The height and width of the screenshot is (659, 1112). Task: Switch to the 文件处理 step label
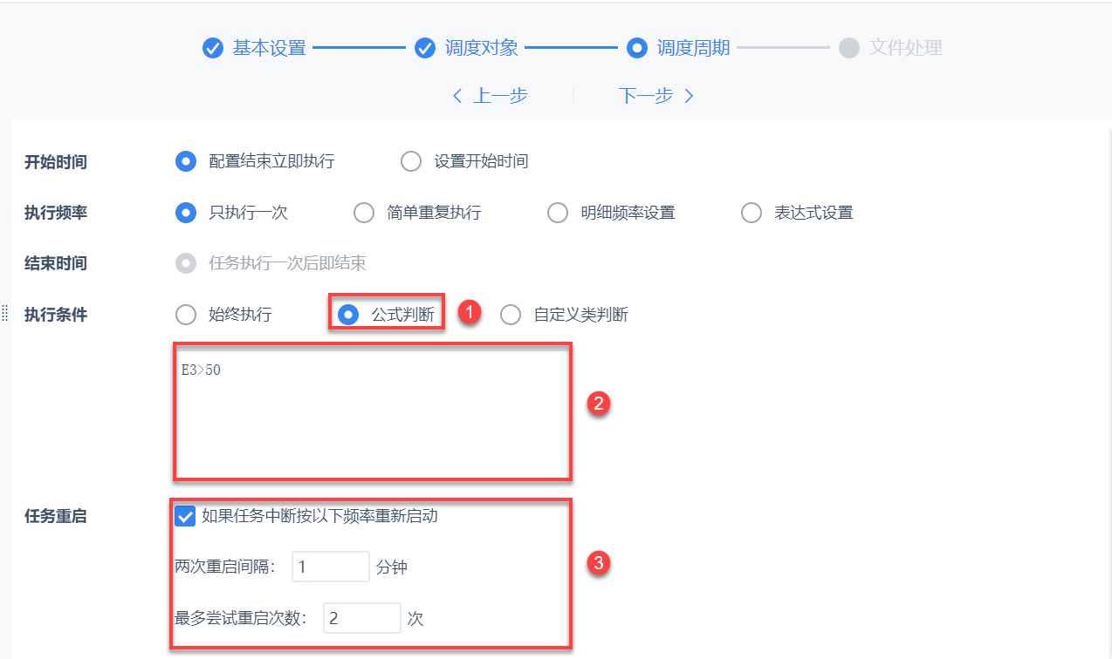[905, 48]
